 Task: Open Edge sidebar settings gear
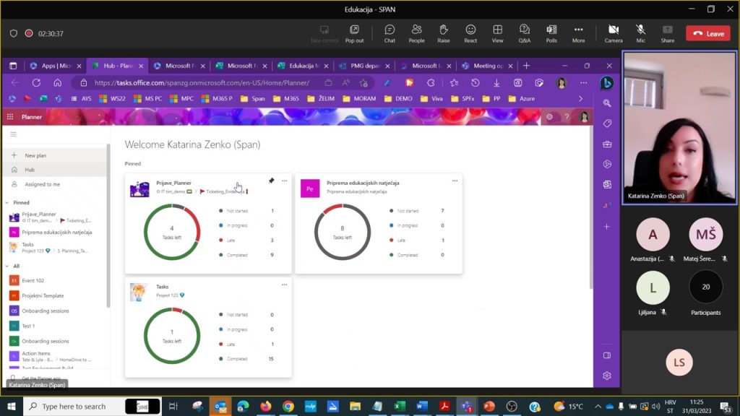607,376
